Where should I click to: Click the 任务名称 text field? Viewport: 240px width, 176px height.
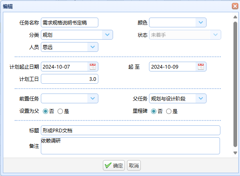69,22
